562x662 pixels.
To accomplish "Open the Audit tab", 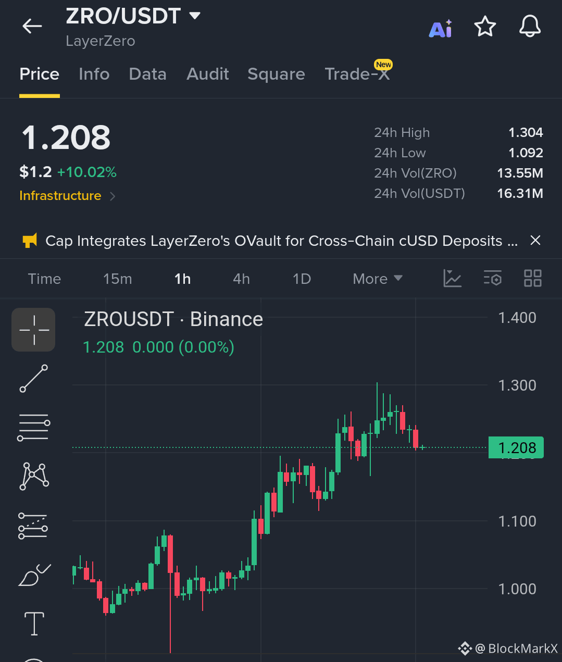I will tap(208, 74).
